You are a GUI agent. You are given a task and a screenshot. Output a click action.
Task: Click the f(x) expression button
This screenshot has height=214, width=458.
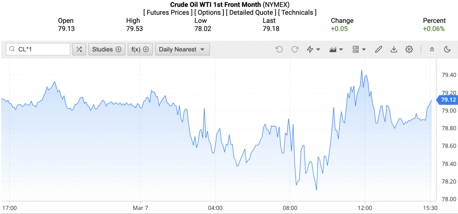[140, 49]
